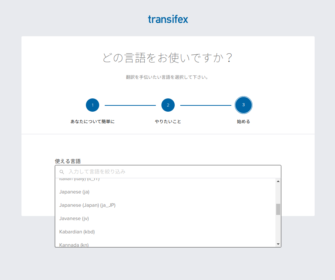Click the language list scrollbar thumb

(x=278, y=209)
